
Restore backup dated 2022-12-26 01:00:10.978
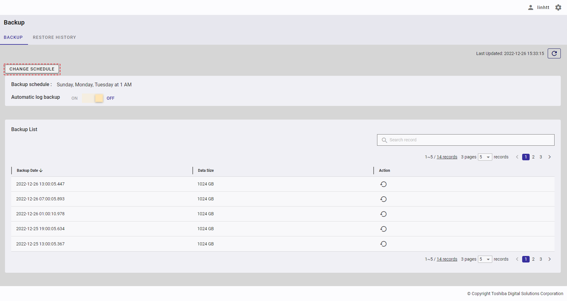pyautogui.click(x=383, y=214)
